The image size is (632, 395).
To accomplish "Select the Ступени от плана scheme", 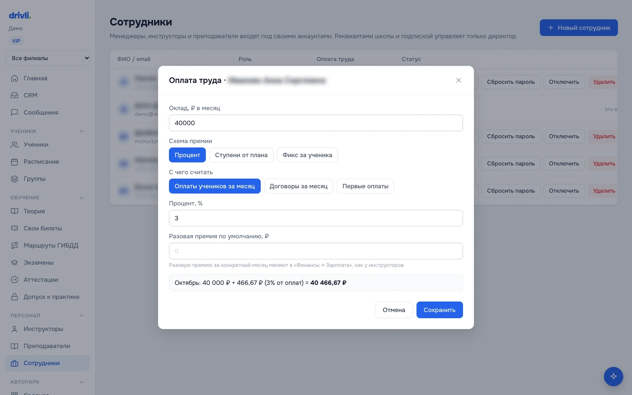I will 241,155.
